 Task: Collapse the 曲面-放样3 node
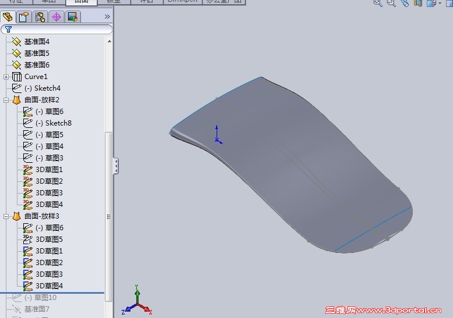[6, 216]
